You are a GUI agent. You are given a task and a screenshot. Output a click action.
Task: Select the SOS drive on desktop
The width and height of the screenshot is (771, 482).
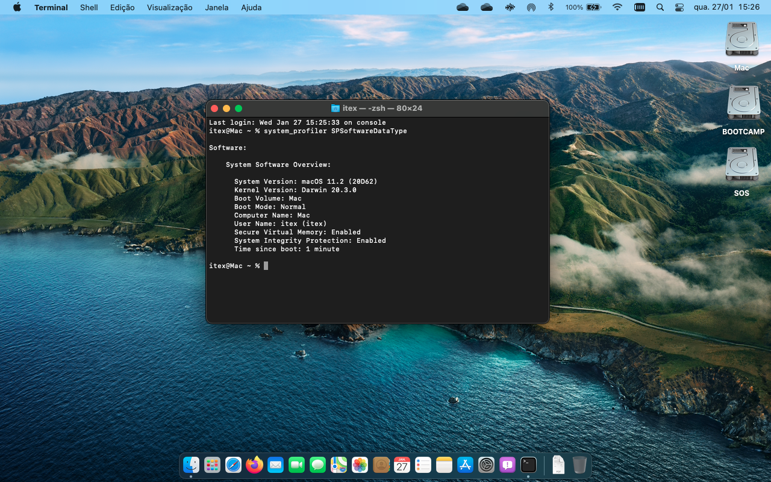coord(741,164)
